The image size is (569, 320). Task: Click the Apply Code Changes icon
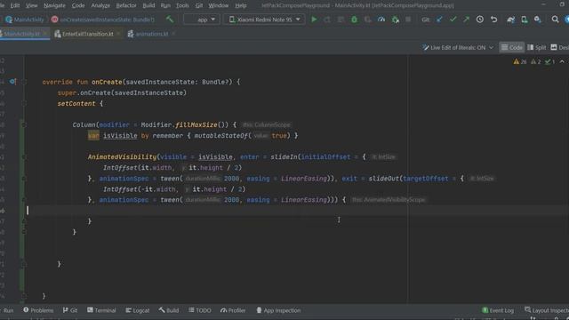[x=341, y=20]
